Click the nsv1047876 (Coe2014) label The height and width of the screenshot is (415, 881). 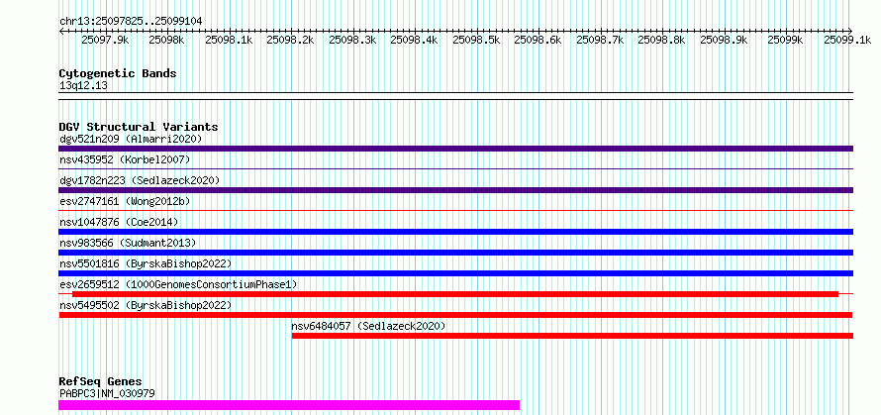click(119, 222)
